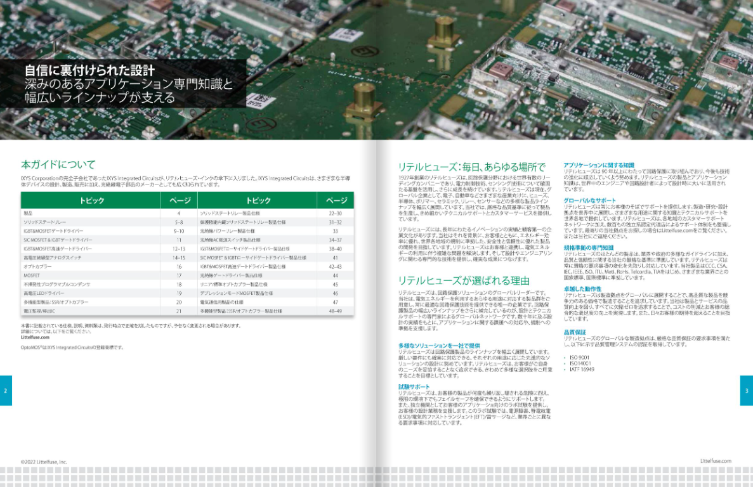Select the topic "光絶縁AC電源スイッチ製品仕様"
This screenshot has height=487, width=753.
coord(230,240)
